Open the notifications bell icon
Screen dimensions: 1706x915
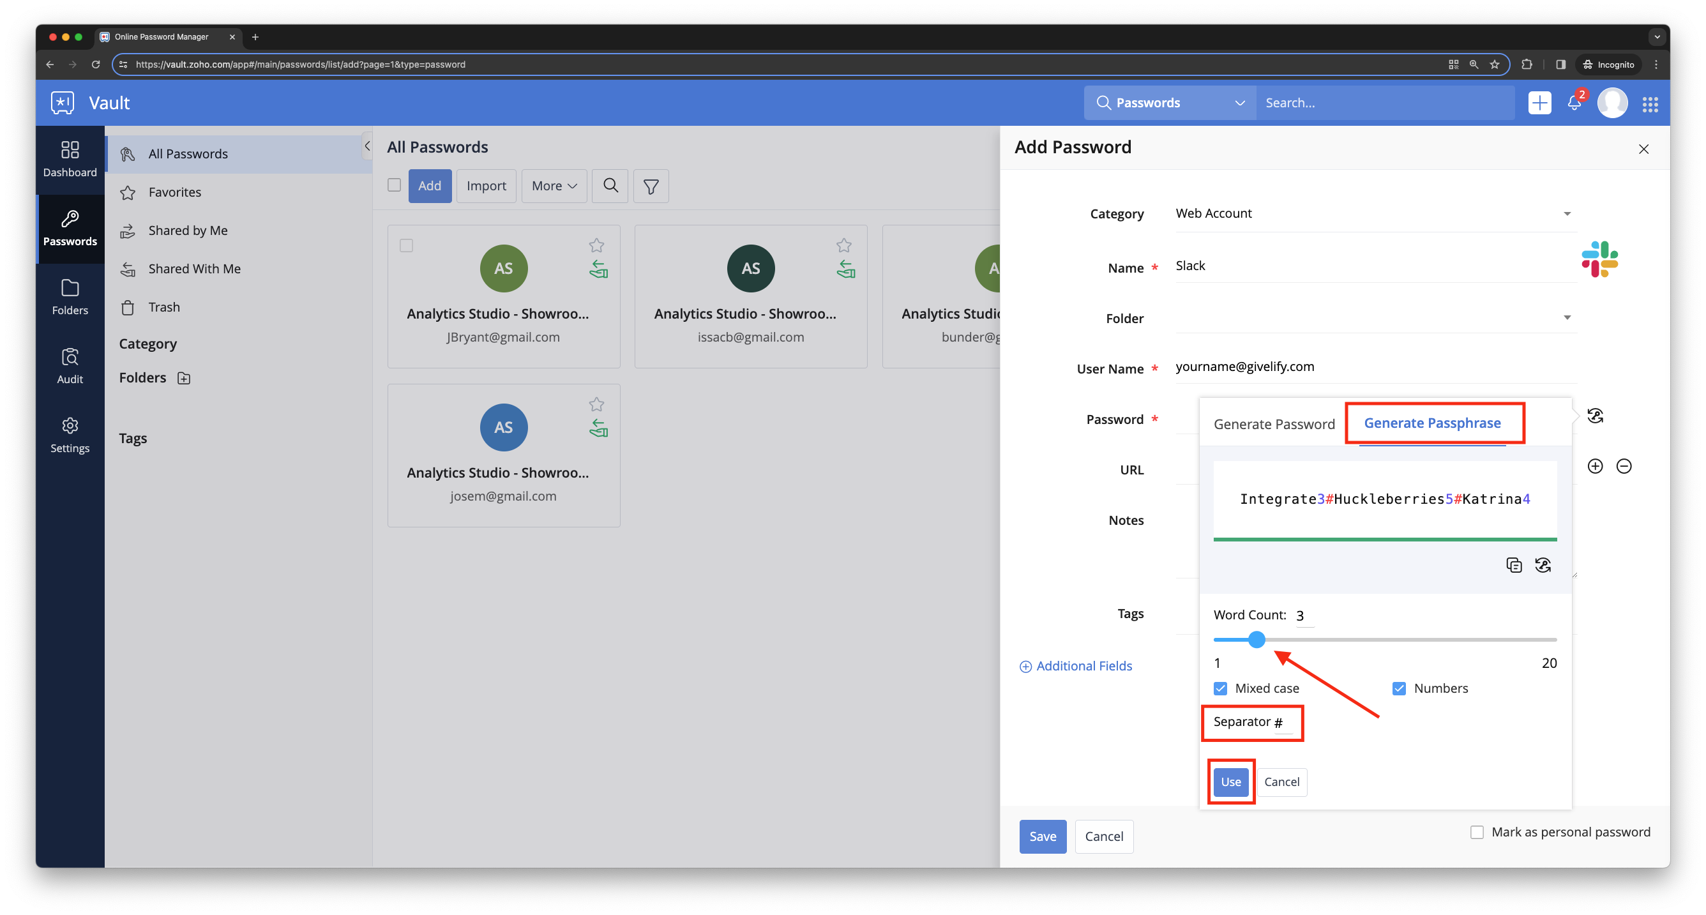click(x=1574, y=103)
